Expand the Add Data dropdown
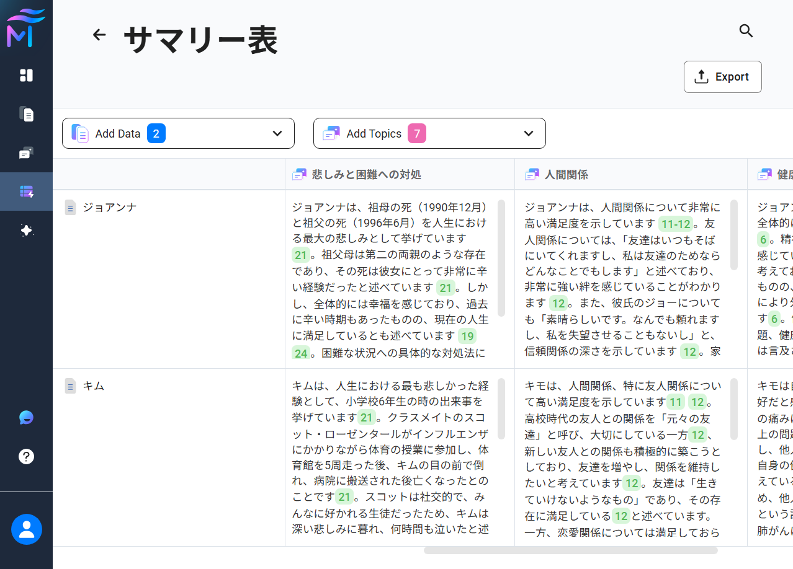Viewport: 793px width, 569px height. click(x=178, y=133)
